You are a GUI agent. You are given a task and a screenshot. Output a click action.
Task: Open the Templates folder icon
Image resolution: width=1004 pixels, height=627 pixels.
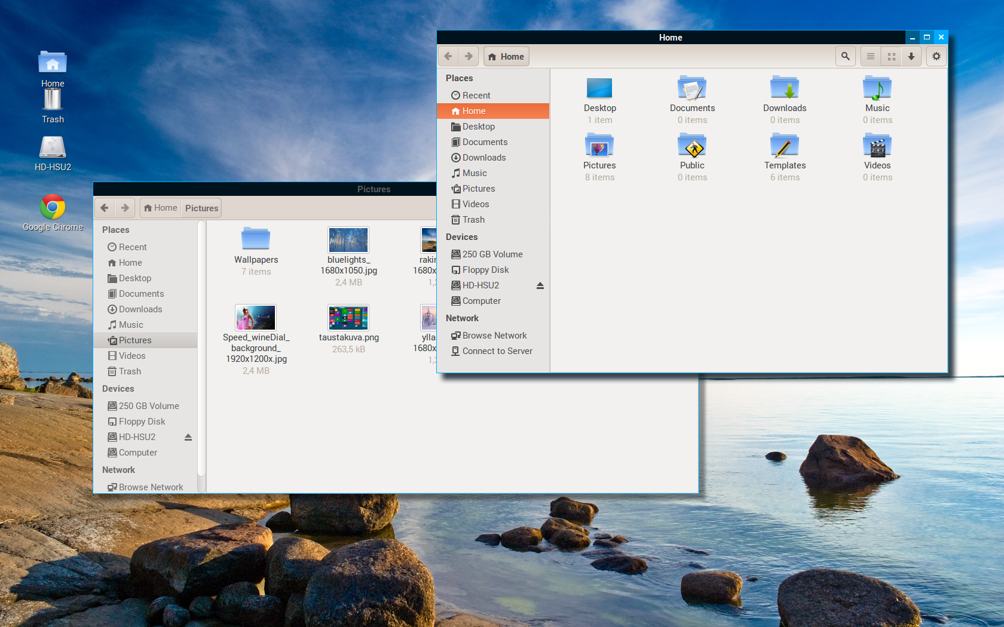pyautogui.click(x=785, y=146)
